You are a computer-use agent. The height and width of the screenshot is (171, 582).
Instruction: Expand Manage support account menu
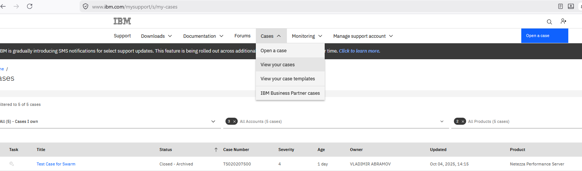coord(363,36)
